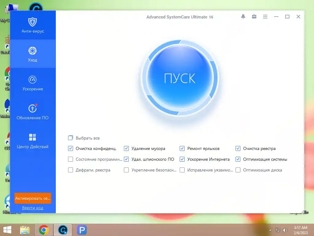This screenshot has width=314, height=236.
Task: Uncheck Очистка реестра option
Action: coord(238,148)
